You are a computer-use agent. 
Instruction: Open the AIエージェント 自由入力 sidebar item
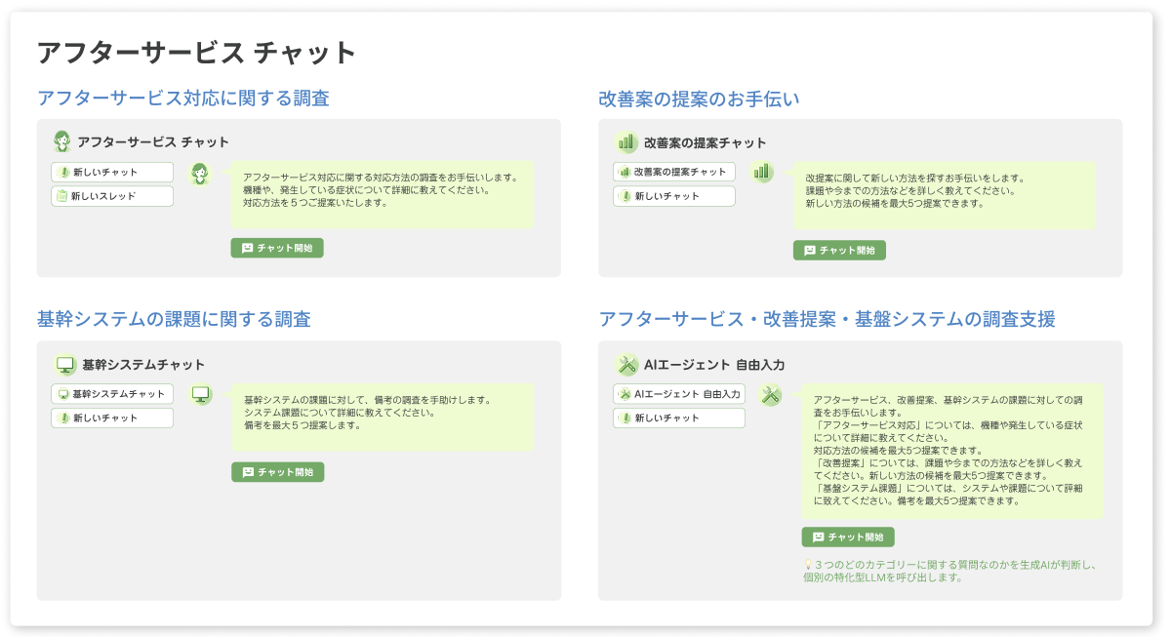pyautogui.click(x=679, y=394)
